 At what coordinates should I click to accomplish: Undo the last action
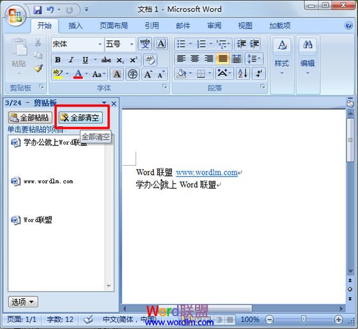point(51,10)
